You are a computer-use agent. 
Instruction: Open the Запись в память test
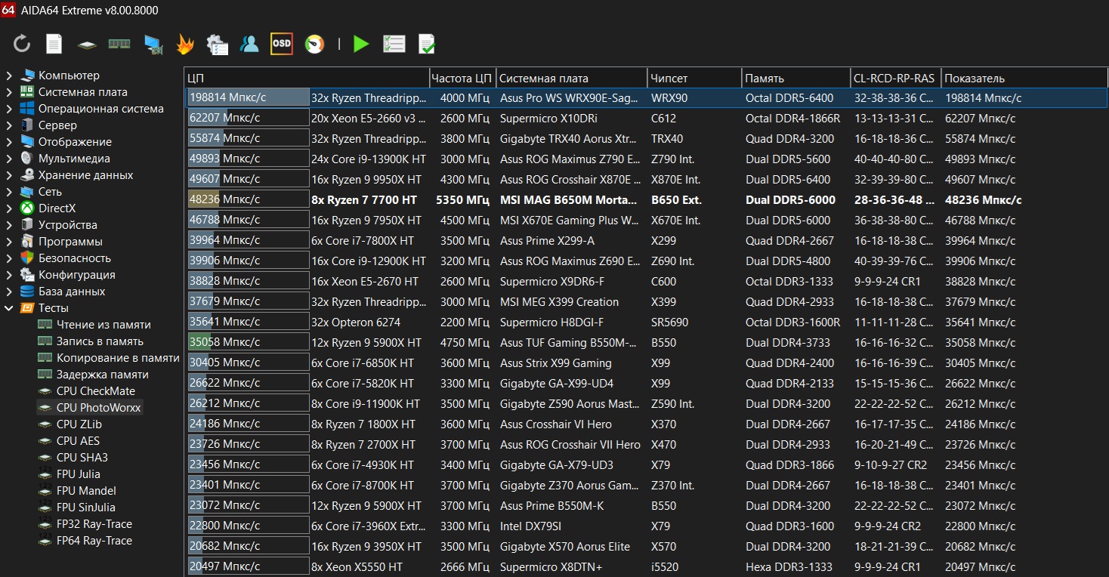(100, 341)
